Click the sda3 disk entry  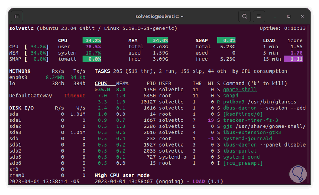point(15,132)
